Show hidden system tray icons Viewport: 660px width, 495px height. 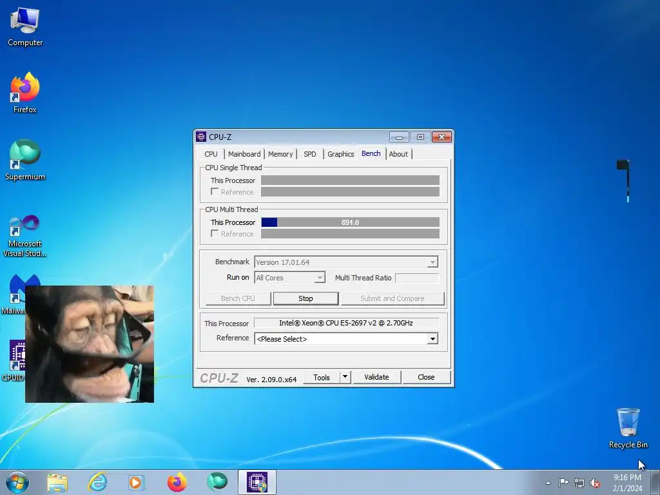tap(548, 483)
